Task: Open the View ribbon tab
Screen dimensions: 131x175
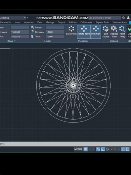Action: click(40, 22)
